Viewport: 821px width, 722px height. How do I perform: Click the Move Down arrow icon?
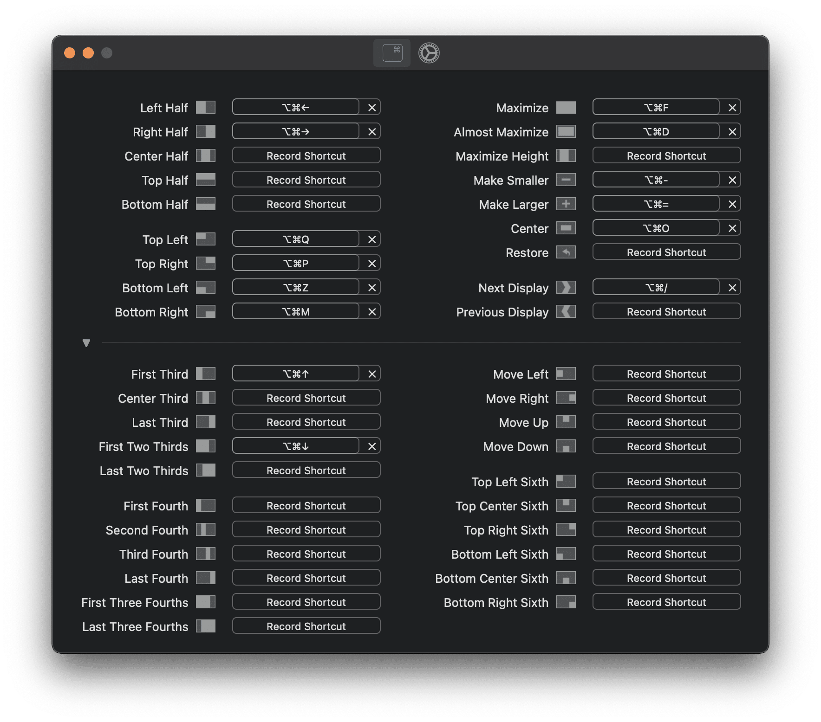pos(566,446)
